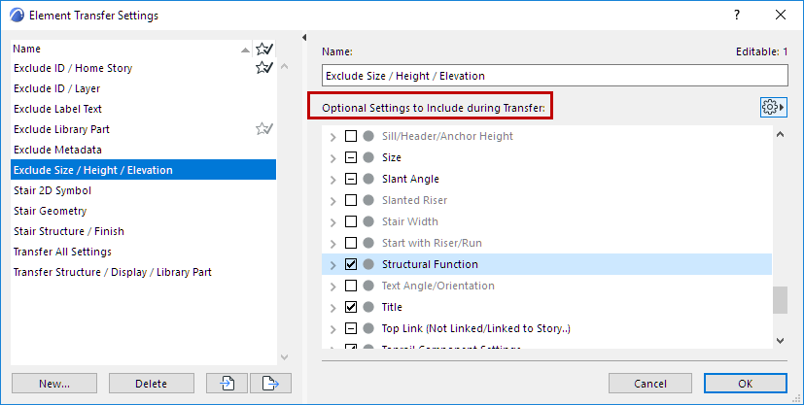The width and height of the screenshot is (804, 405).
Task: Click the New... button
Action: click(53, 384)
